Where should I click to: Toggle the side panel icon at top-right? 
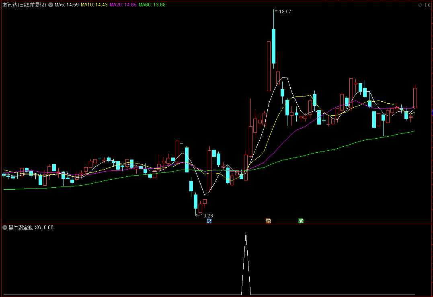[428, 5]
